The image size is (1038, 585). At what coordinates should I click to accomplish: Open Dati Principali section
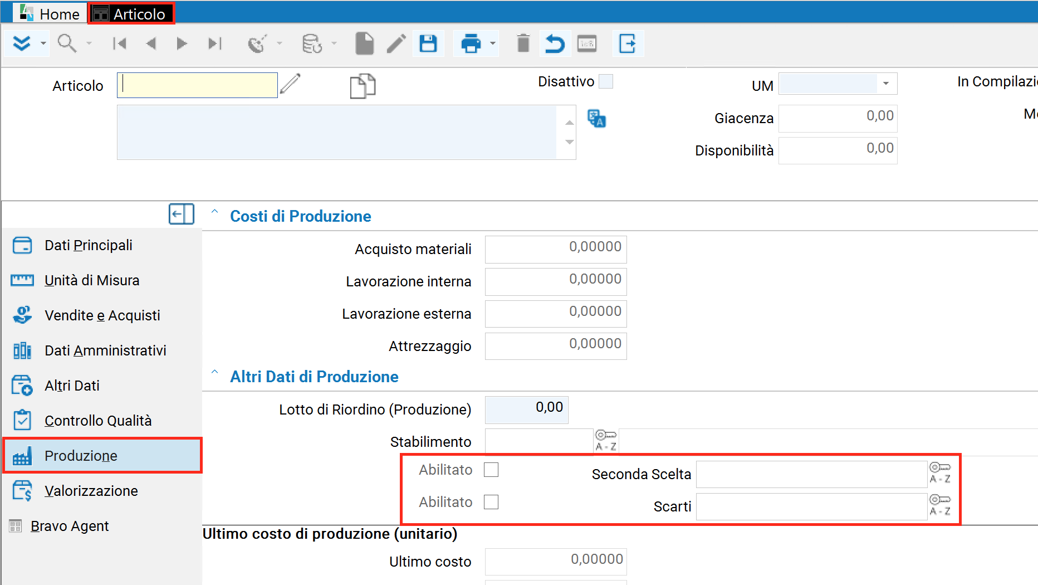89,245
